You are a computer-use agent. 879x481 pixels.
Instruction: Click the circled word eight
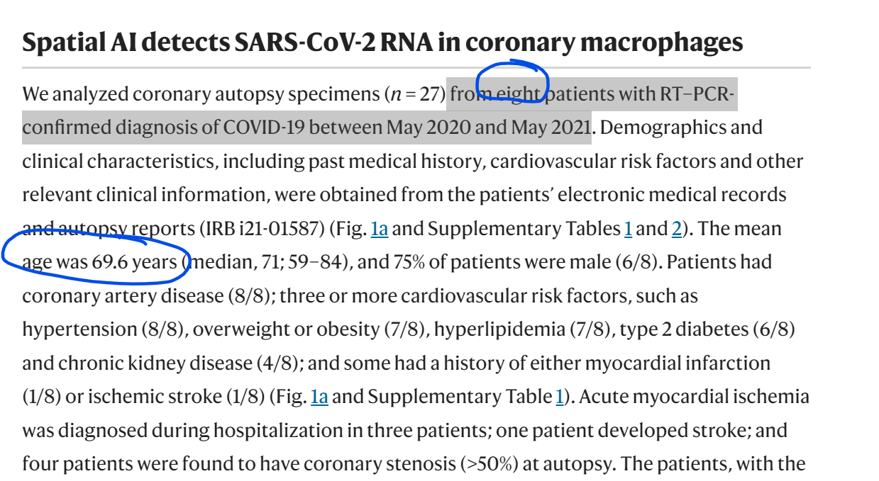[519, 94]
